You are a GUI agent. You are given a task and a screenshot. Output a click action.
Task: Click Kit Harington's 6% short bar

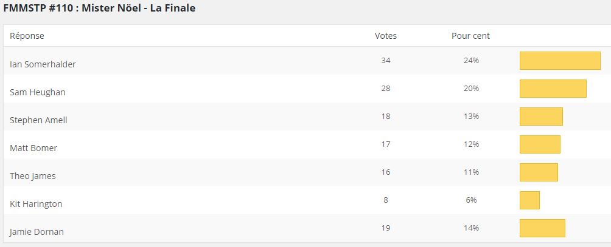pos(529,200)
